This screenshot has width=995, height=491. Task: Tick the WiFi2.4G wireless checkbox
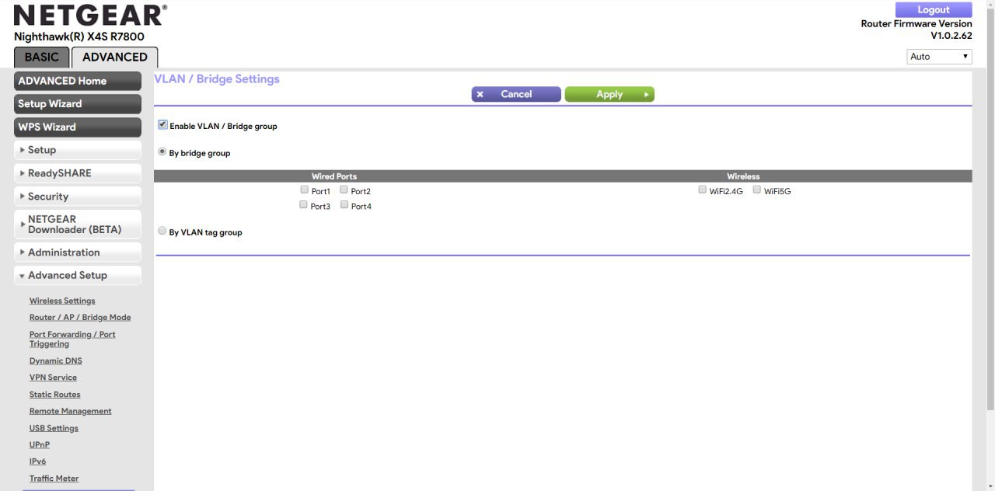coord(703,190)
